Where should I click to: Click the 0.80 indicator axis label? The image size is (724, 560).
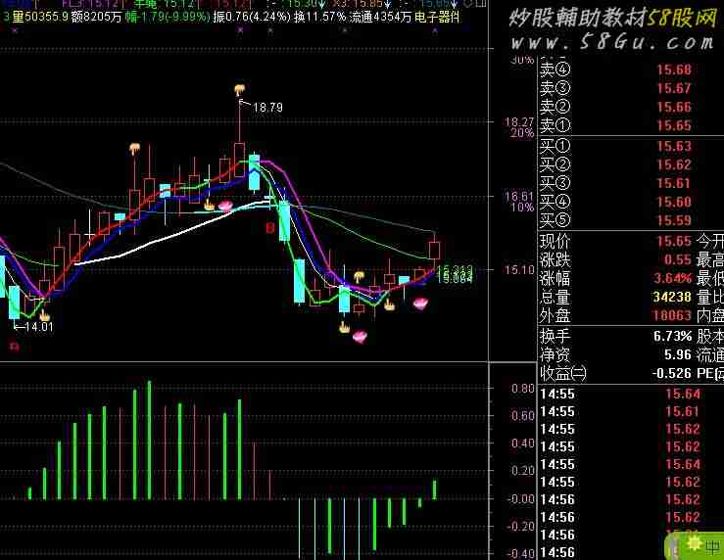point(523,389)
